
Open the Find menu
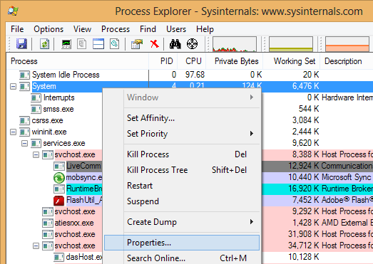click(x=148, y=29)
